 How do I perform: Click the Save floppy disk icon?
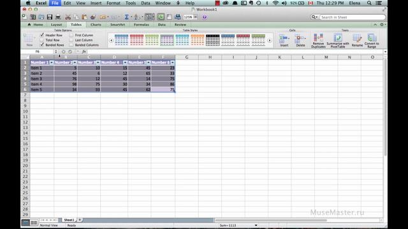(50, 17)
